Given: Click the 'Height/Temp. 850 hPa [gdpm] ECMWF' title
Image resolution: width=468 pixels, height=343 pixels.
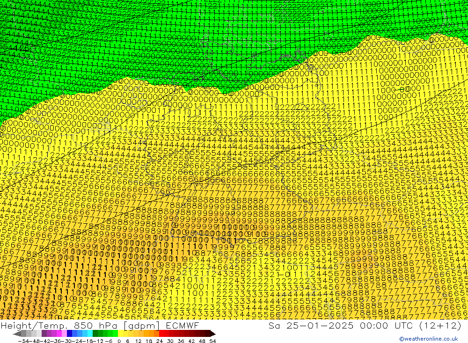Looking at the screenshot, I should 100,325.
